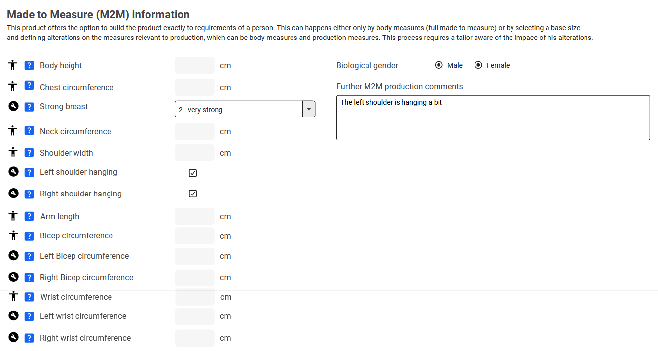Click the wrench icon for Strong breast
Viewport: 658px width, 351px height.
tap(14, 106)
